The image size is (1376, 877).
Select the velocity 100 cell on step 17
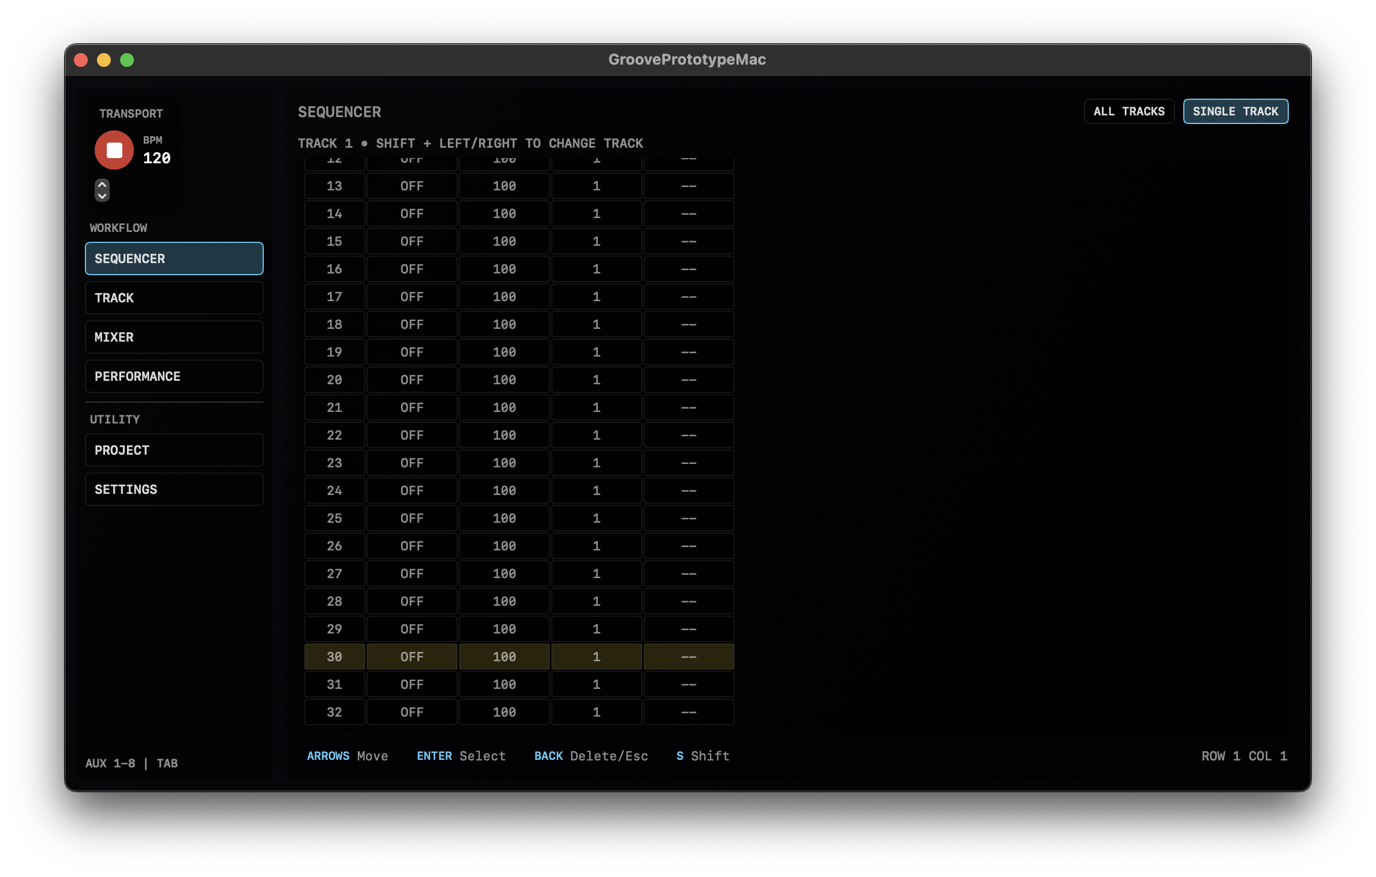click(504, 297)
